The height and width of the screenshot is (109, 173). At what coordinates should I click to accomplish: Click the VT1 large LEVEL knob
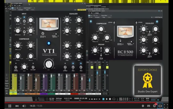49,64
